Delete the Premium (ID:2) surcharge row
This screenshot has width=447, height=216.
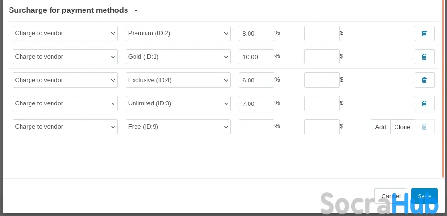(x=424, y=33)
